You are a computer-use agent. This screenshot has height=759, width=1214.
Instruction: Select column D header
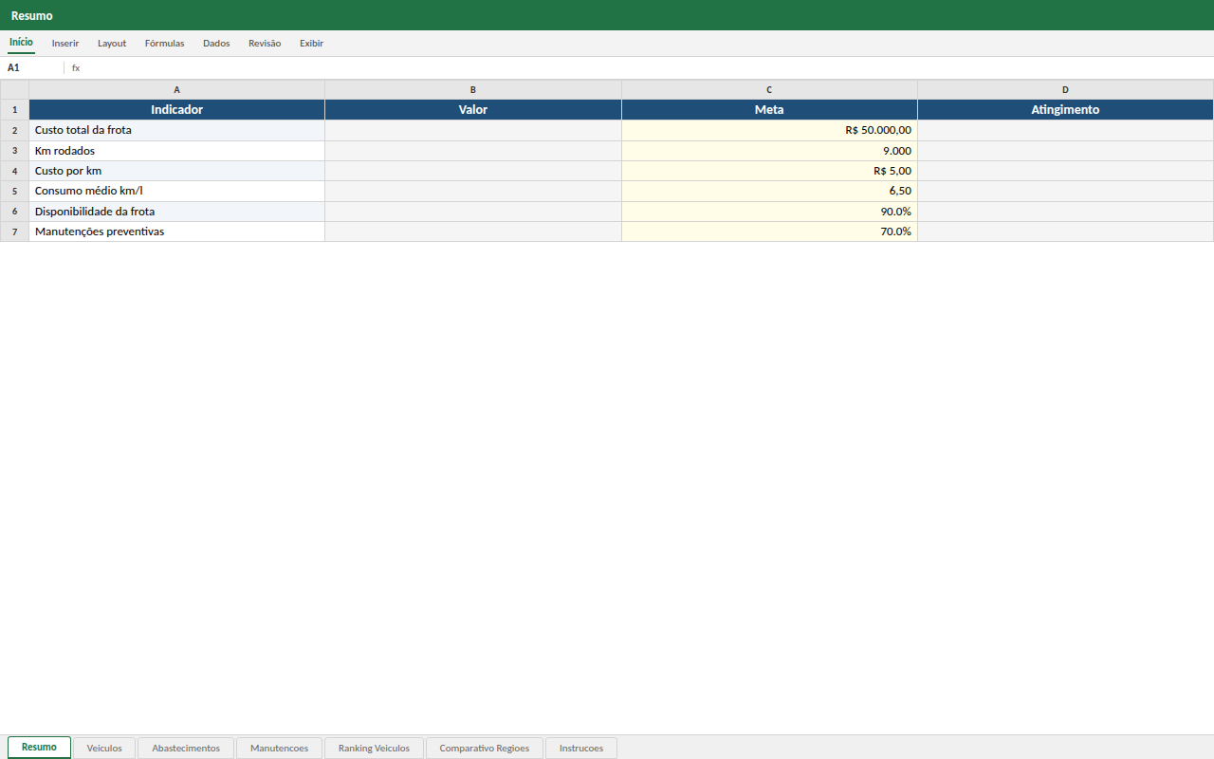point(1065,90)
